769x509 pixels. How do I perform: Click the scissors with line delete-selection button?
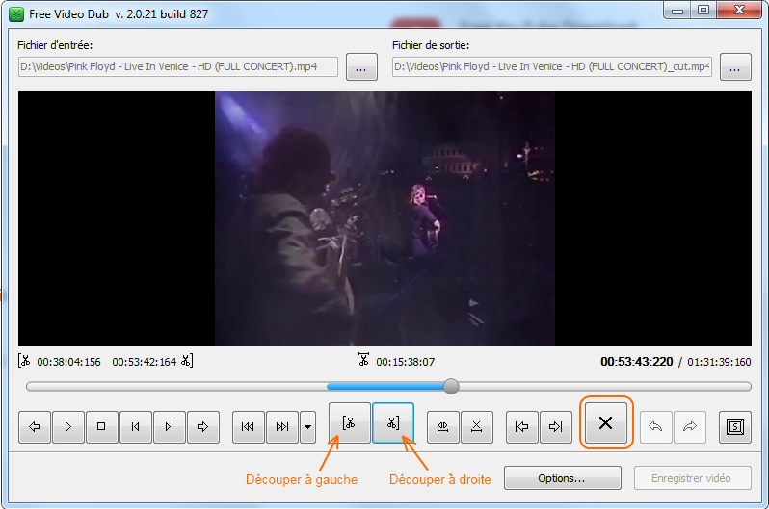(477, 426)
